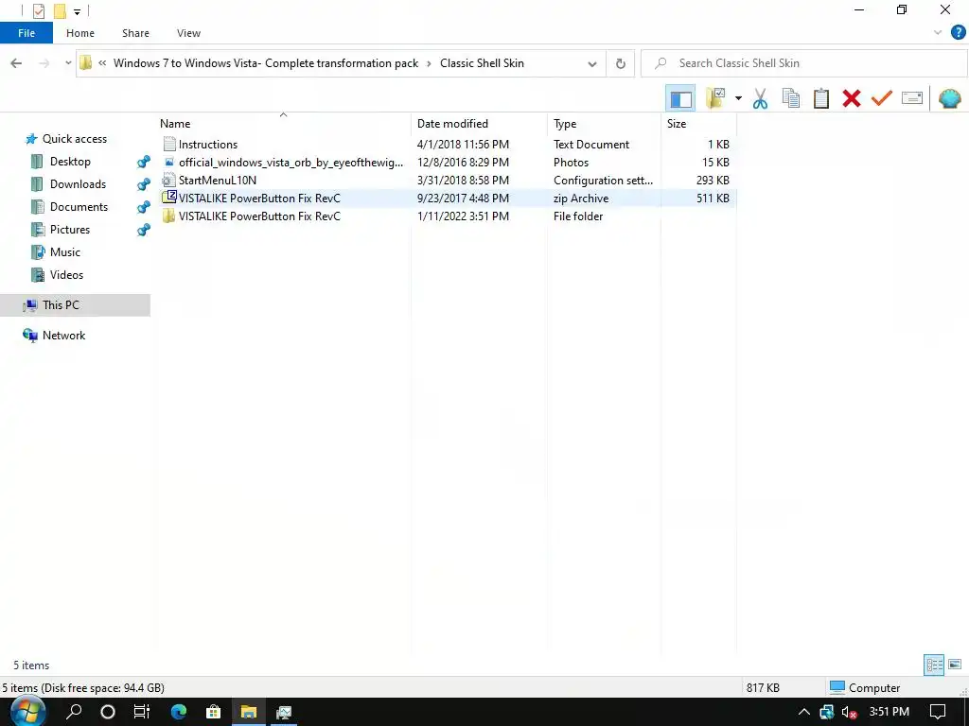Show hidden system tray icons
Viewport: 969px width, 726px height.
click(x=804, y=712)
